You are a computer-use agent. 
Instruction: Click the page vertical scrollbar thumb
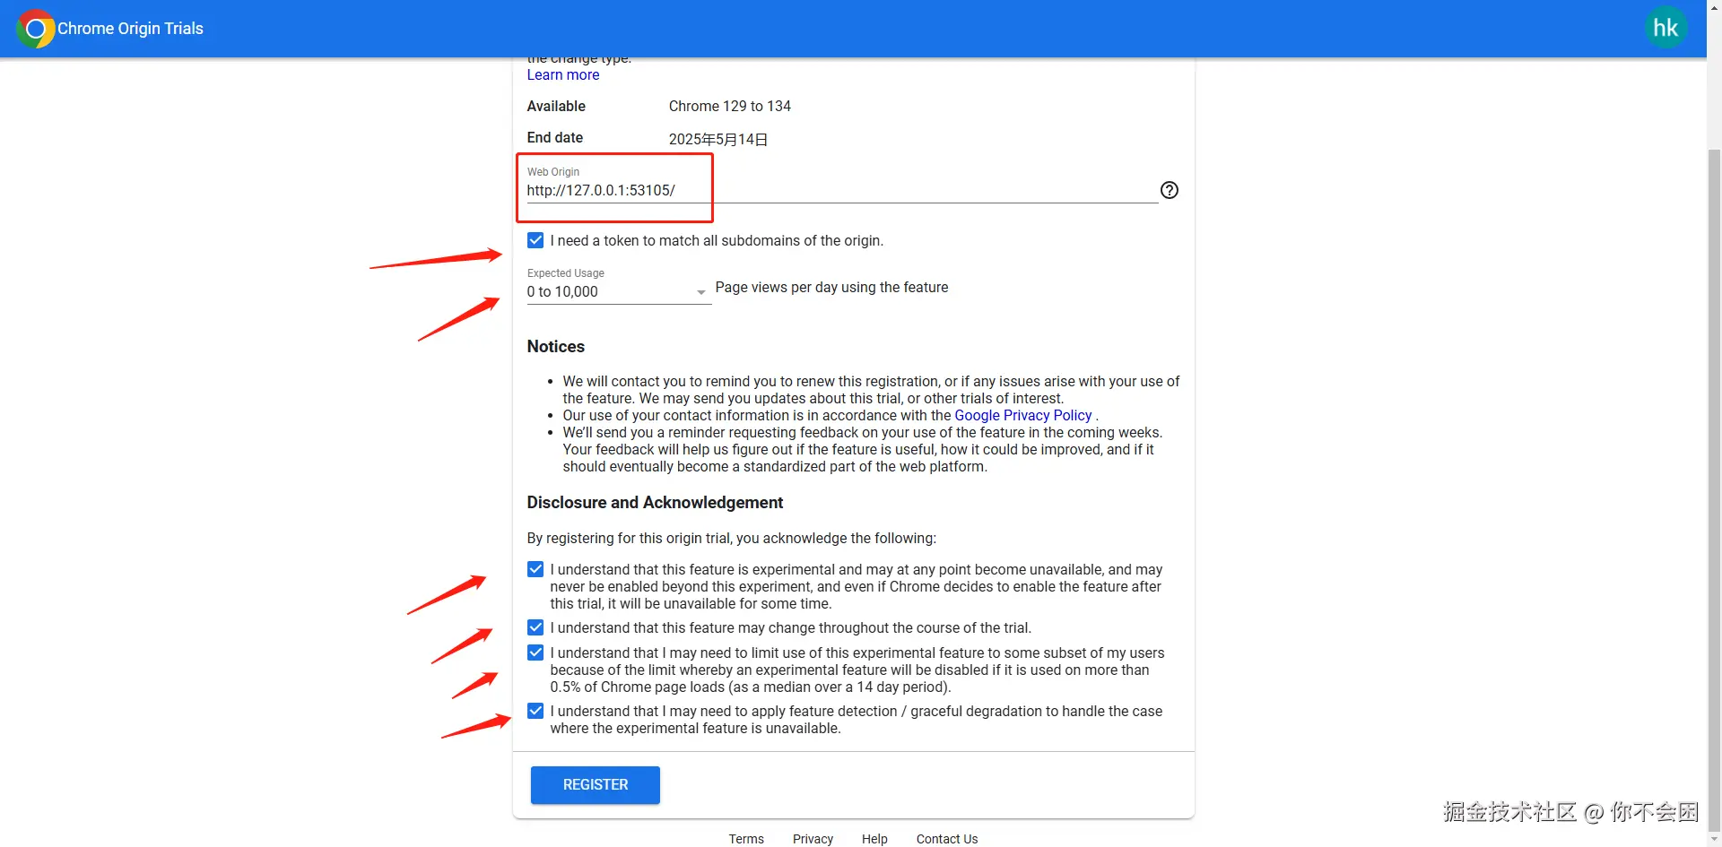[x=1714, y=488]
